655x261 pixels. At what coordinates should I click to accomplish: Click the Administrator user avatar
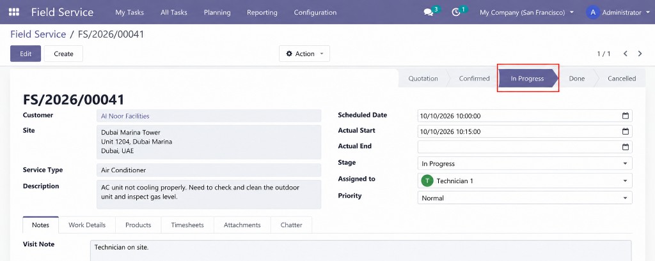coord(593,12)
